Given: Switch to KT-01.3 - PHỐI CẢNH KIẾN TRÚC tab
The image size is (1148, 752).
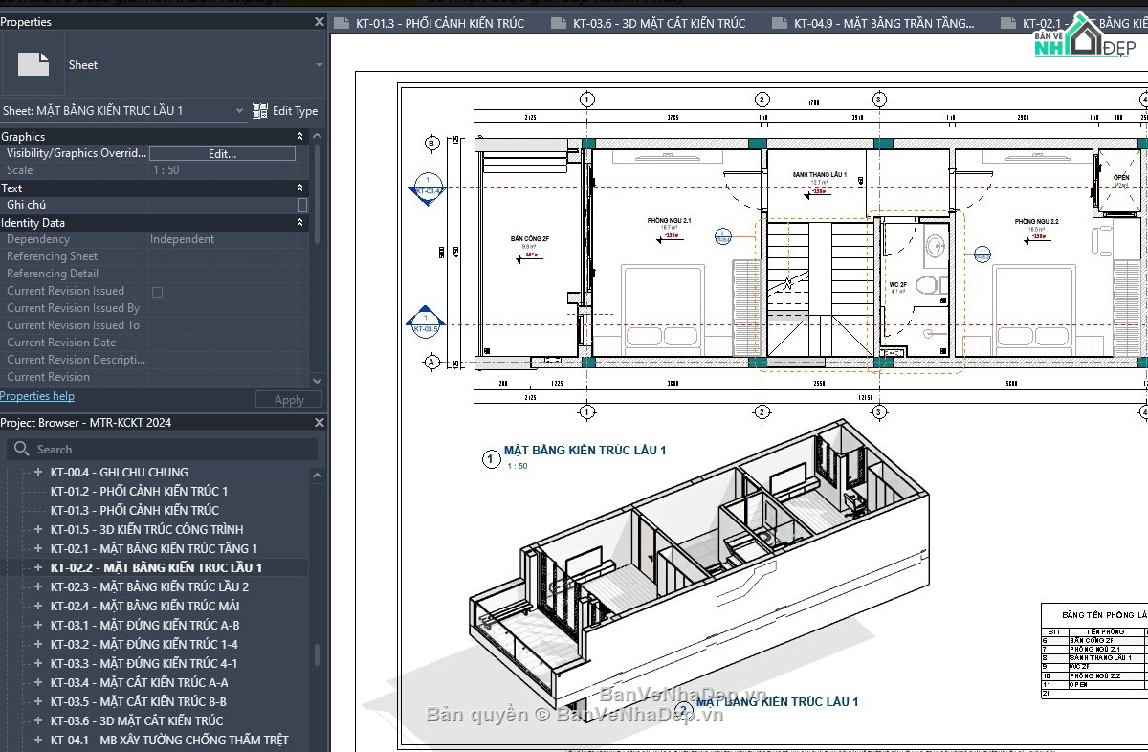Looking at the screenshot, I should pyautogui.click(x=439, y=23).
